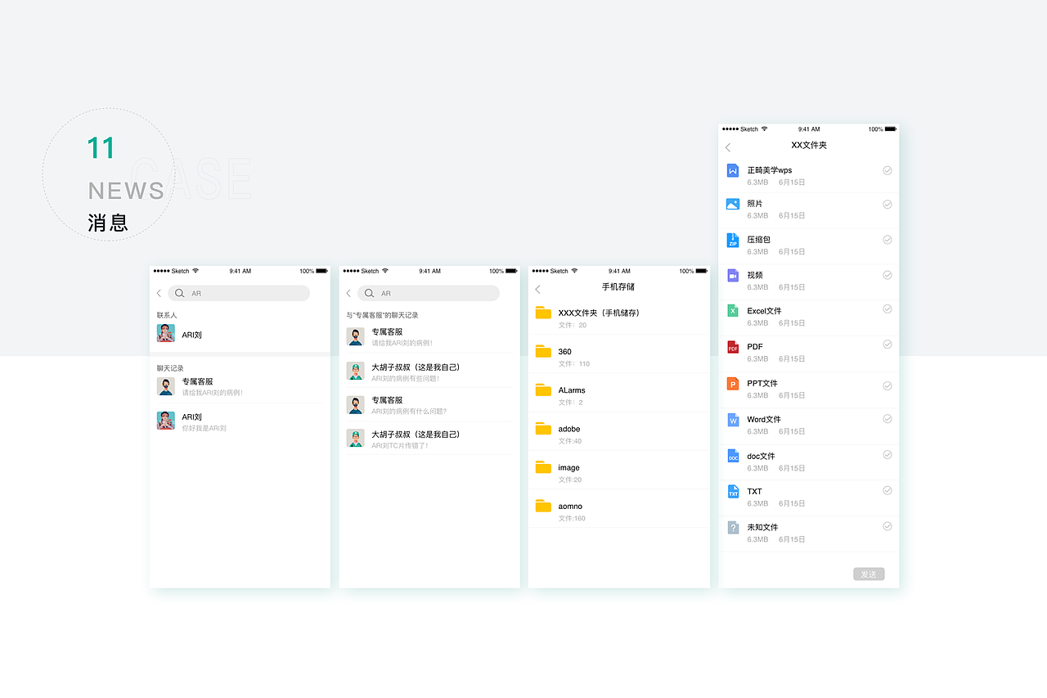
Task: Click the DOC icon next to doc文件
Action: pyautogui.click(x=733, y=456)
